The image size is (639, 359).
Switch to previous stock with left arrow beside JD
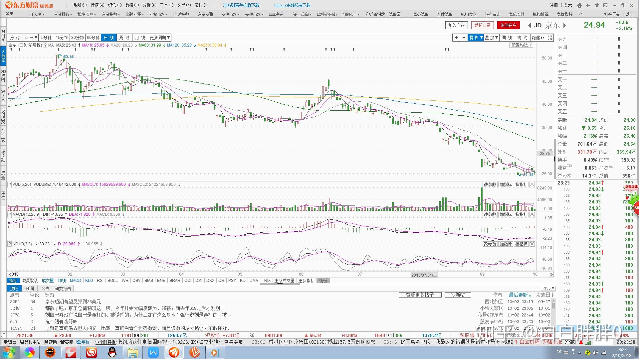point(530,25)
